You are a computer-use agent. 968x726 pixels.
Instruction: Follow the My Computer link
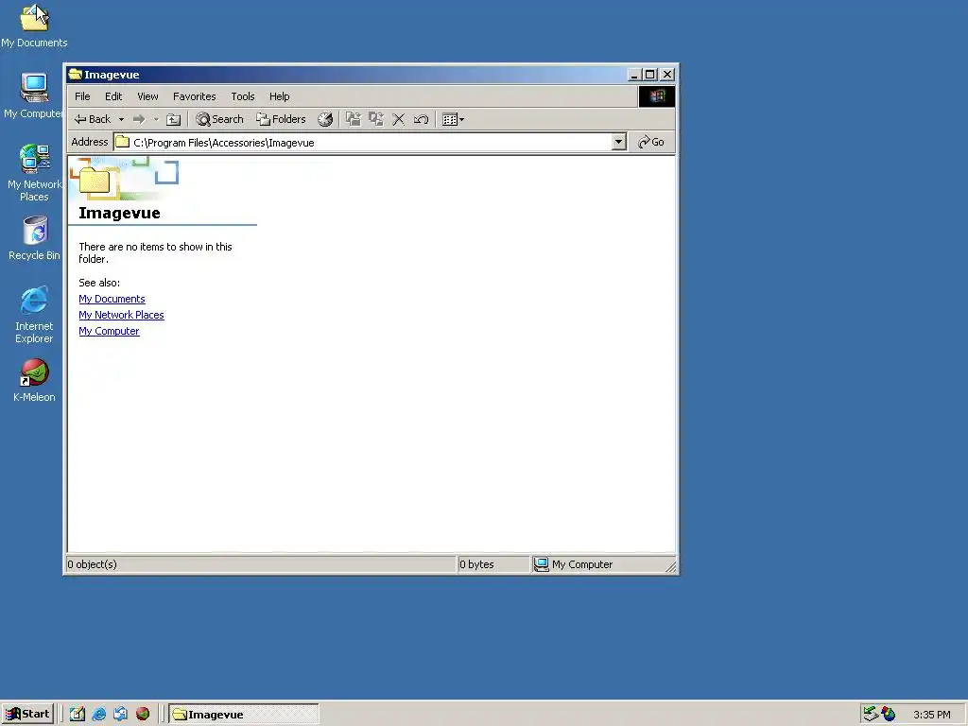[x=109, y=331]
